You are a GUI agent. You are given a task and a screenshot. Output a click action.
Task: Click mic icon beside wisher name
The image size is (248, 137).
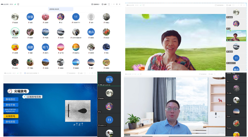[13, 68]
